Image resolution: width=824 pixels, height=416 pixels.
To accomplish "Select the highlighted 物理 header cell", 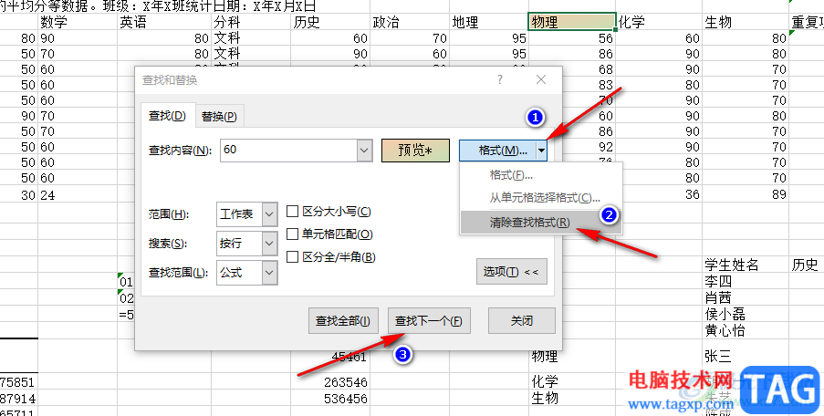I will 572,22.
